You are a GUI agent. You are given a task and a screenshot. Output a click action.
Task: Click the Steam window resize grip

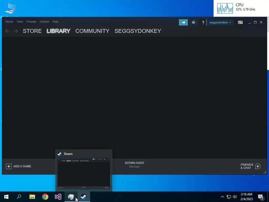(265, 172)
